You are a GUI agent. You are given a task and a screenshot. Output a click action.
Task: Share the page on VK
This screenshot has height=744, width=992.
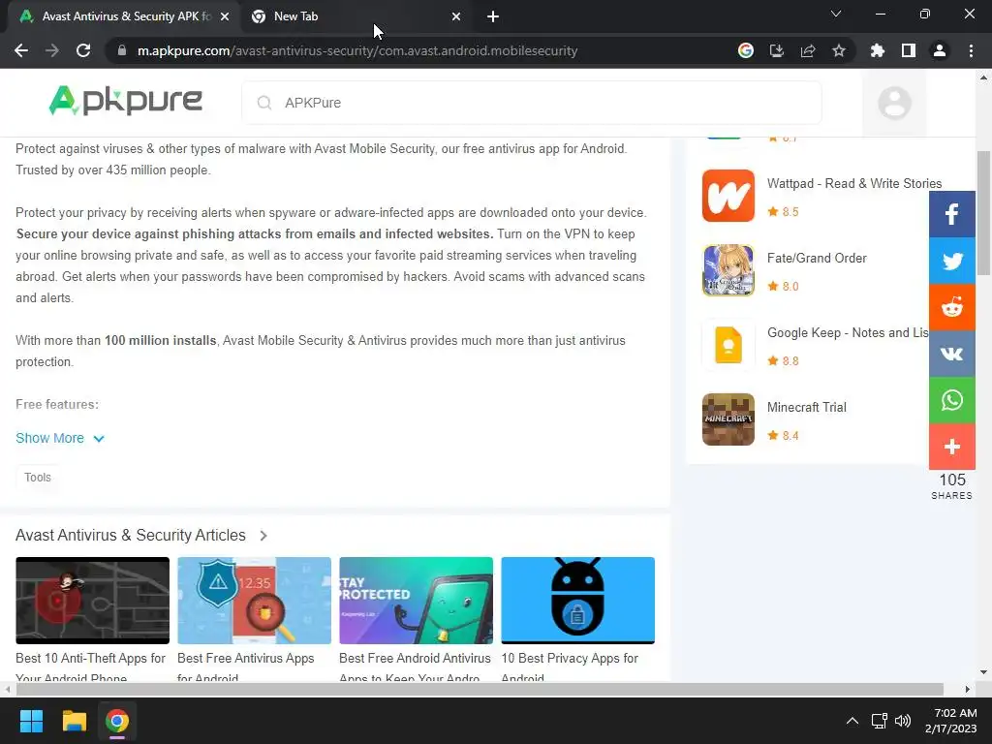click(951, 354)
